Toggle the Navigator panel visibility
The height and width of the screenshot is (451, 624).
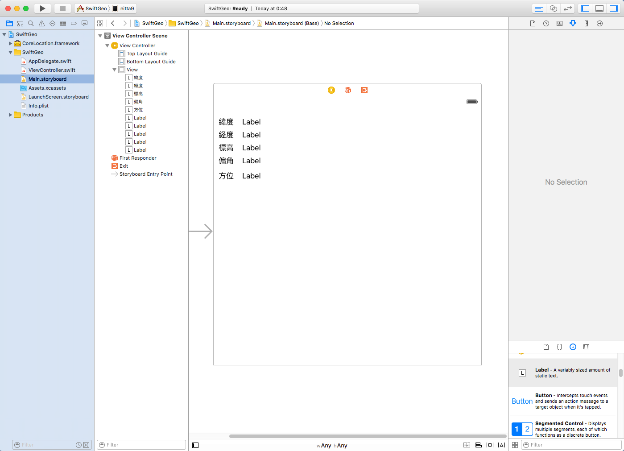point(585,8)
